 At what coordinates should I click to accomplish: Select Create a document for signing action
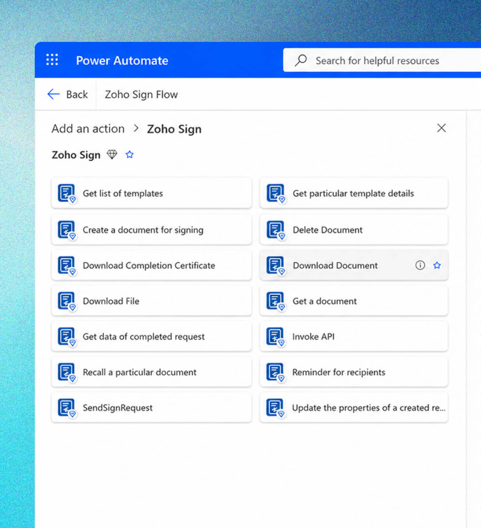click(151, 230)
